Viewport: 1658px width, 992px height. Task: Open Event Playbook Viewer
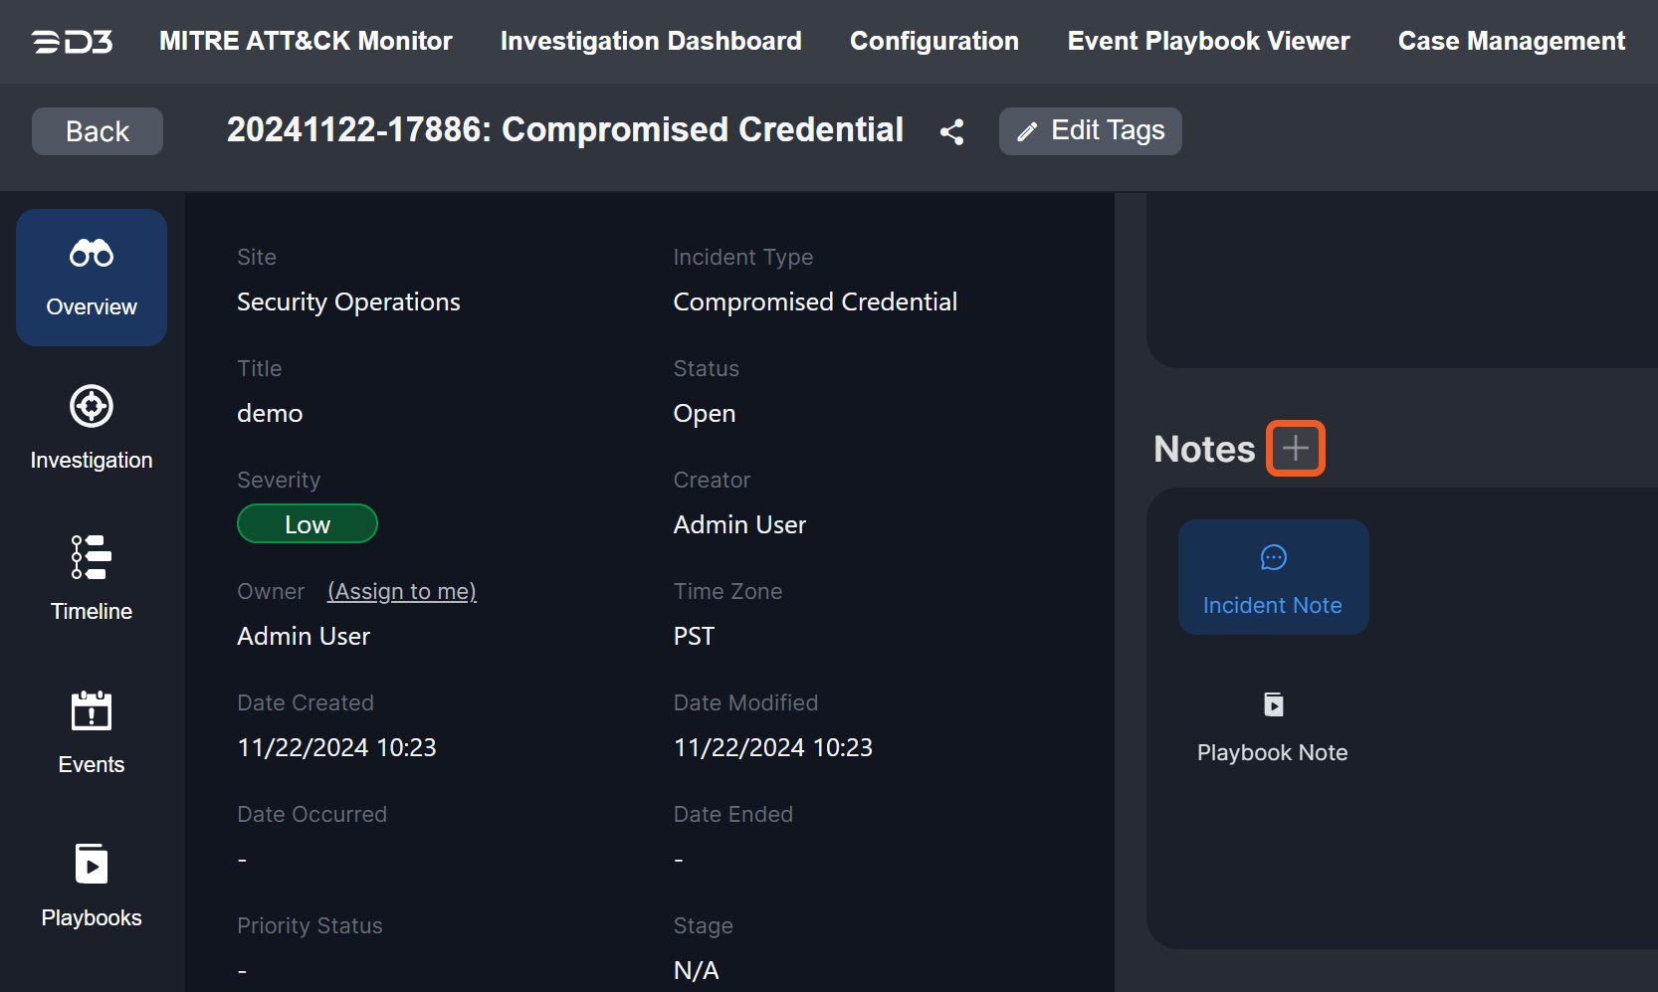[x=1208, y=42]
